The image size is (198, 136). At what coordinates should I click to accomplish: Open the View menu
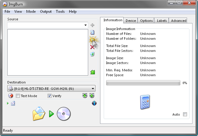[x=18, y=12]
